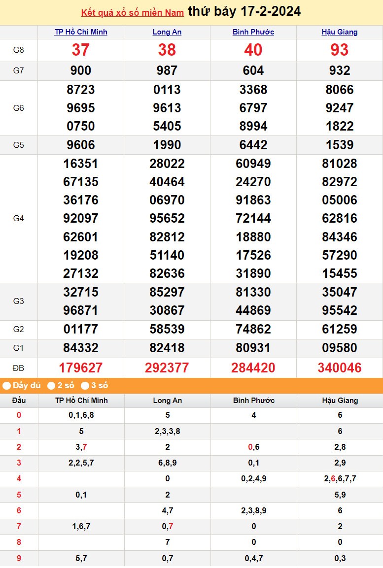Click the special prize number 179627
The width and height of the screenshot is (383, 568).
point(81,368)
